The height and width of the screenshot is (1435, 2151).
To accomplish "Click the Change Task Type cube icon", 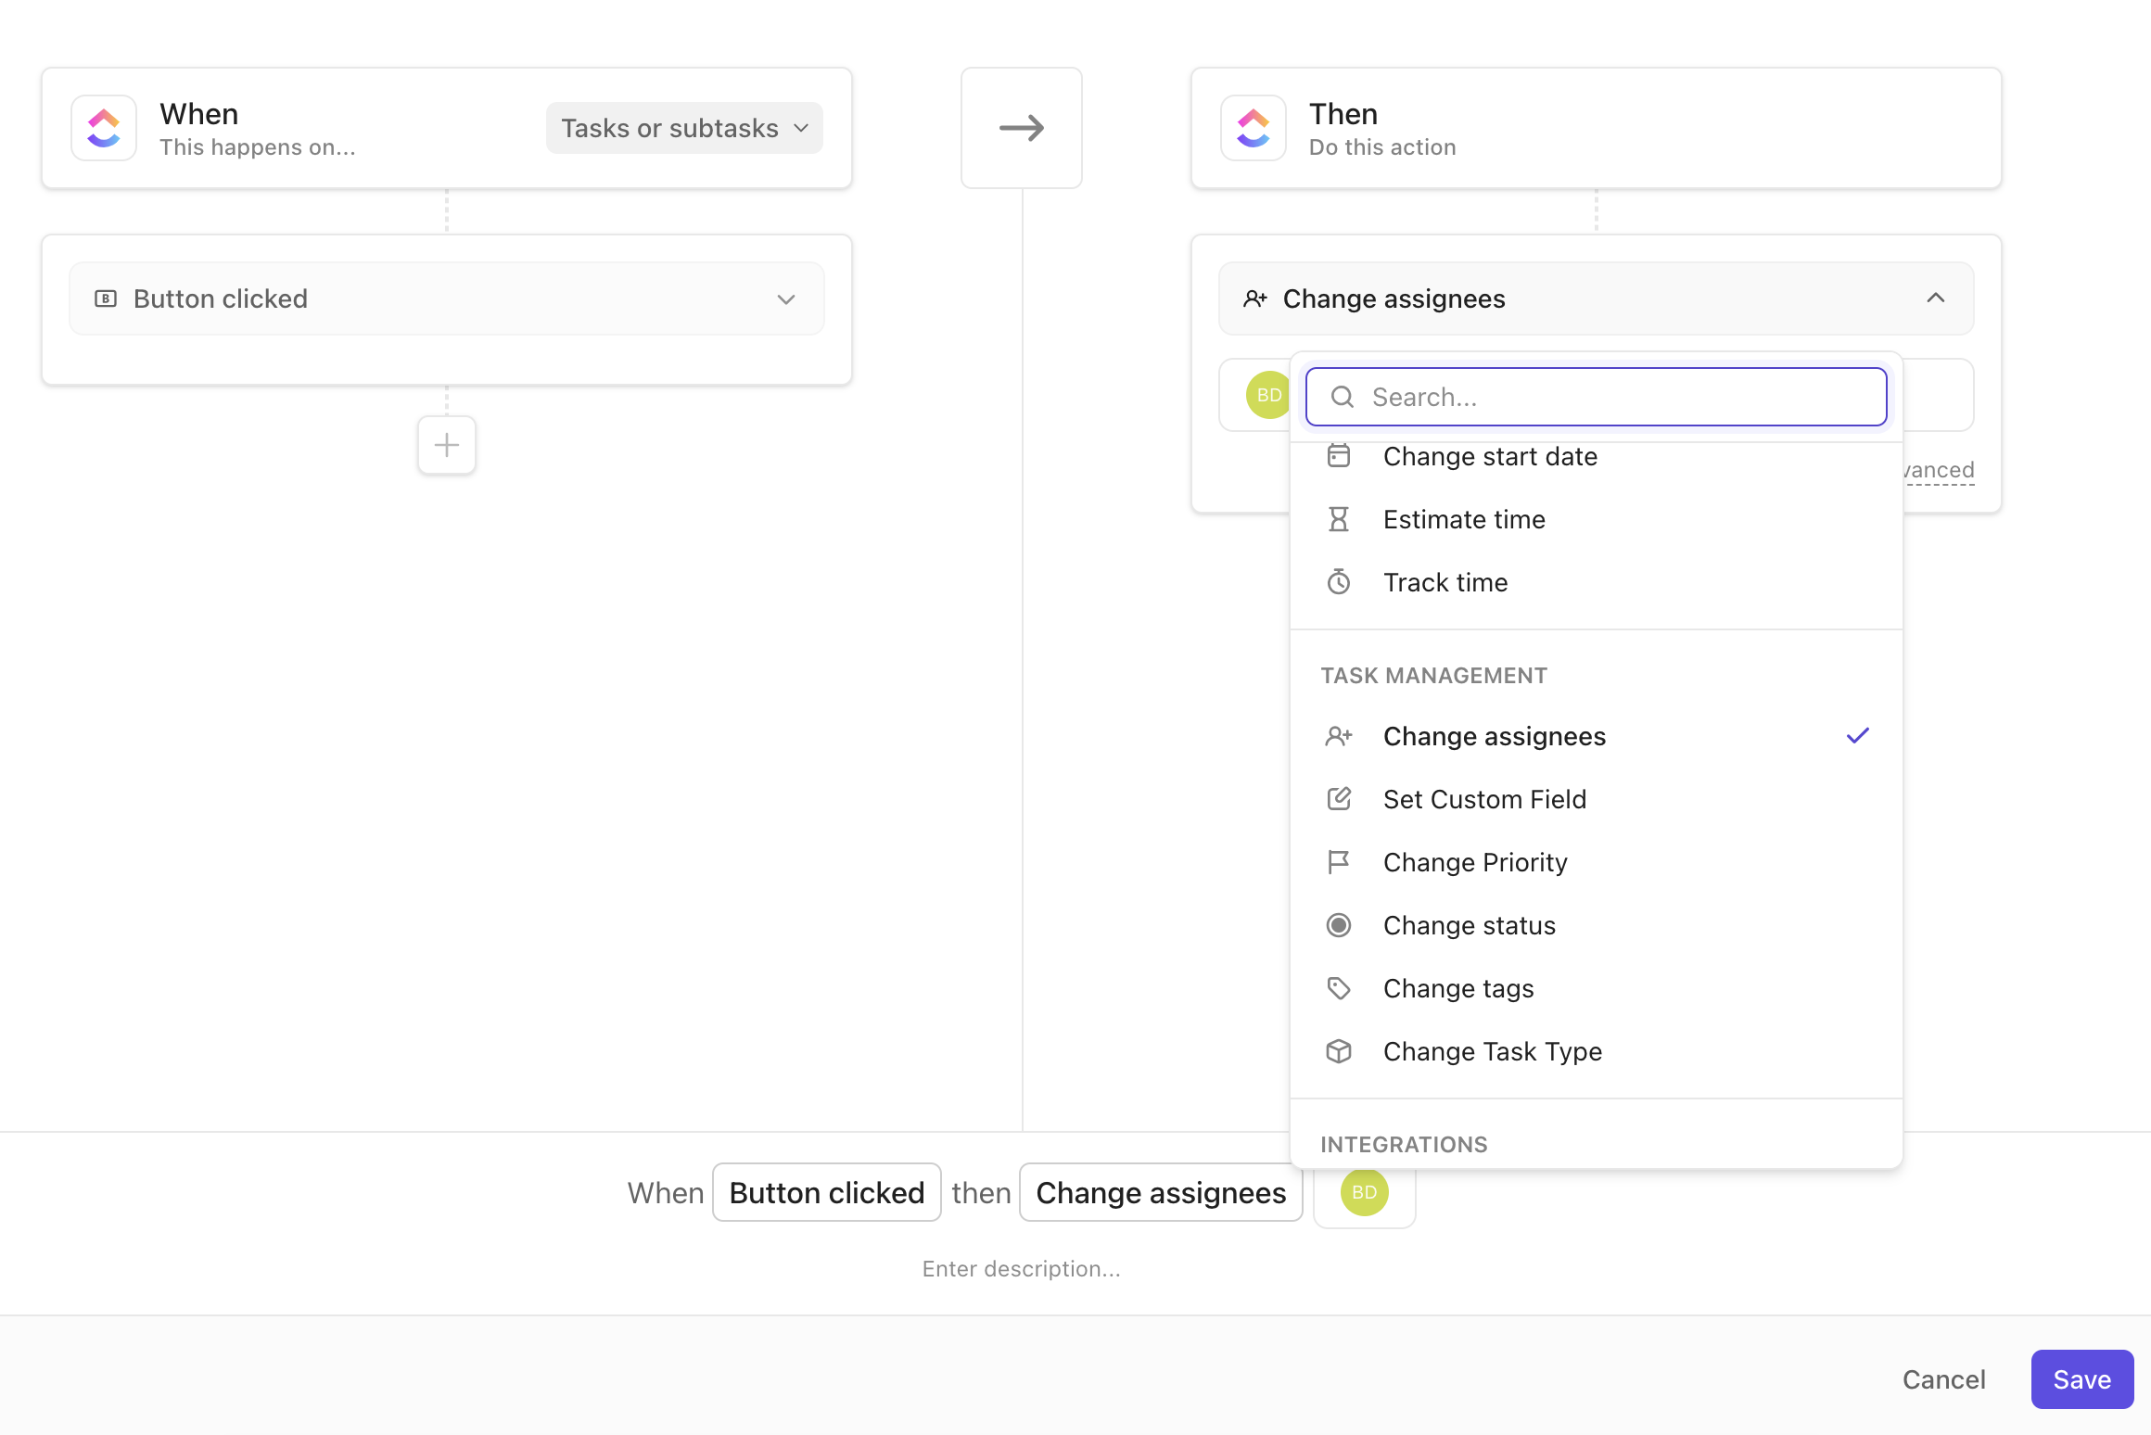I will pyautogui.click(x=1339, y=1051).
